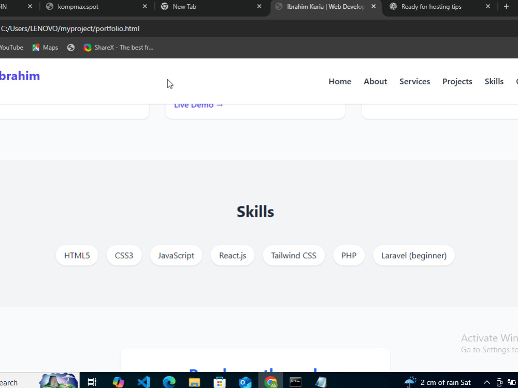518x388 pixels.
Task: Click the screen capture tray icon
Action: [x=499, y=382]
